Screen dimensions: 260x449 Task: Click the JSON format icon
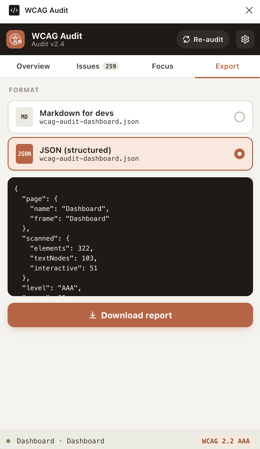click(x=24, y=154)
